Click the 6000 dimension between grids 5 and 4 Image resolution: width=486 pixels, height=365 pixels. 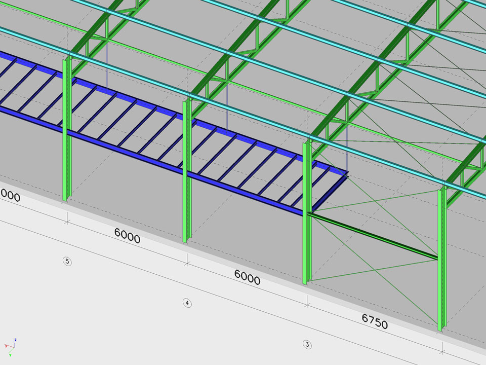click(127, 236)
